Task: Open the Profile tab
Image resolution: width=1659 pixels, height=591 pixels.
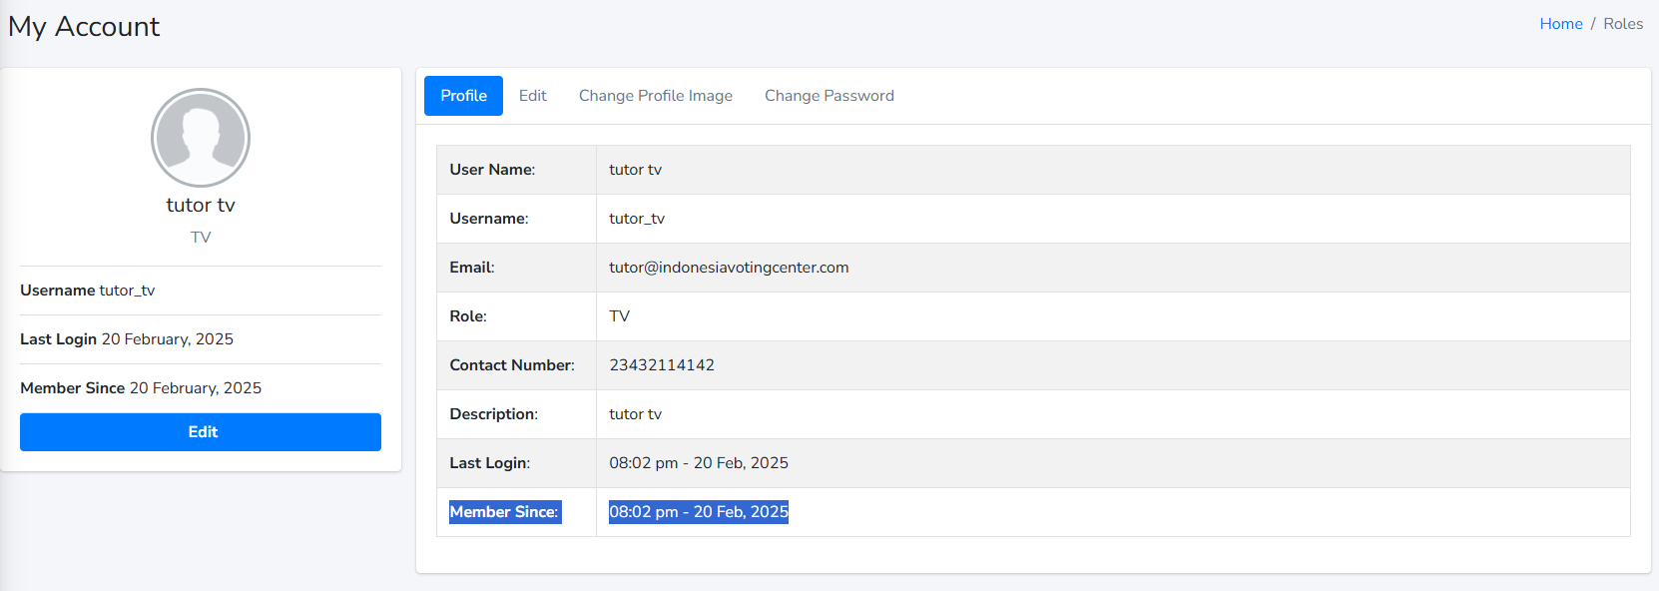Action: point(463,96)
